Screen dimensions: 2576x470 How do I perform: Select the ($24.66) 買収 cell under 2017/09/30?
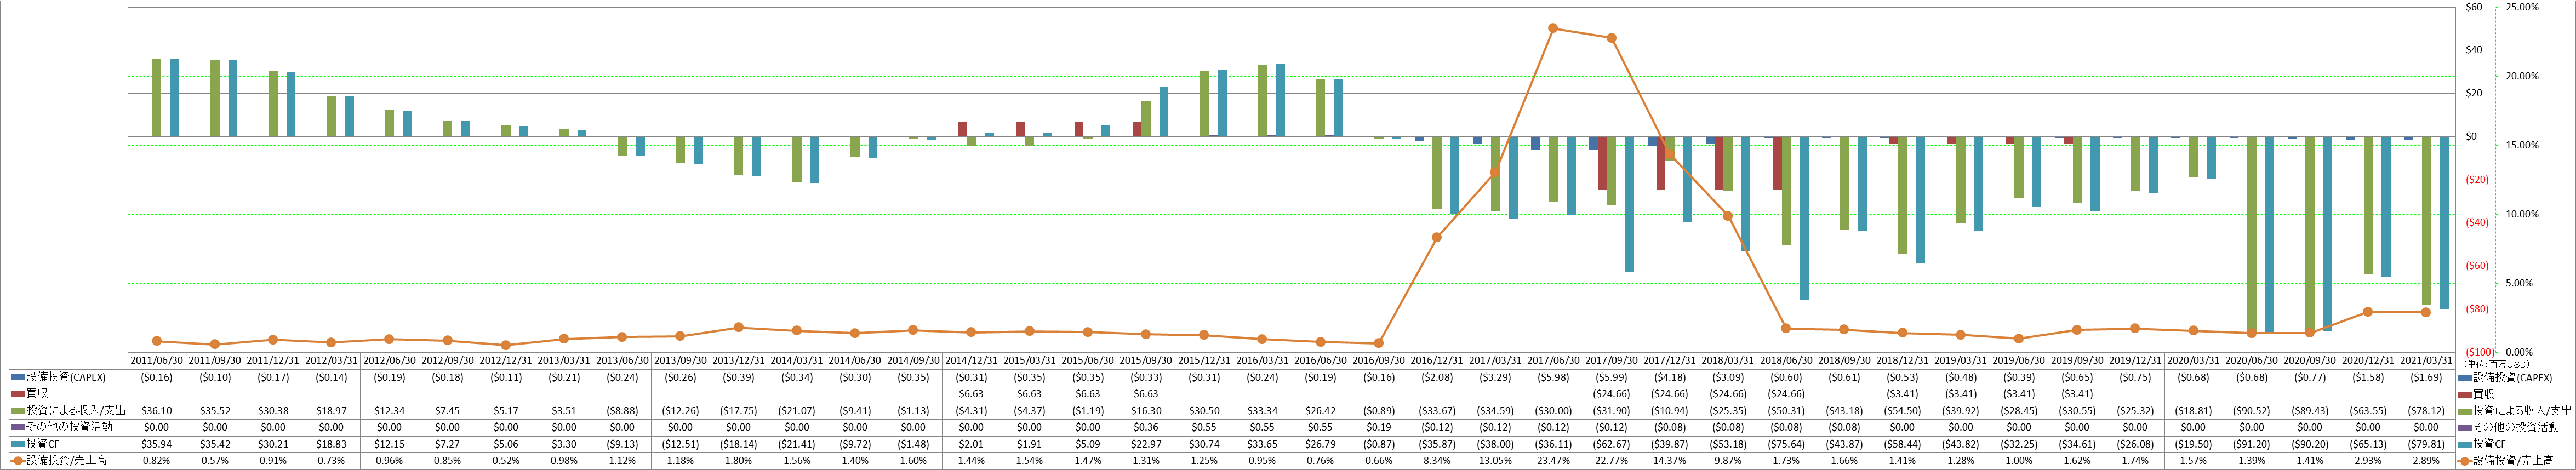point(1612,394)
